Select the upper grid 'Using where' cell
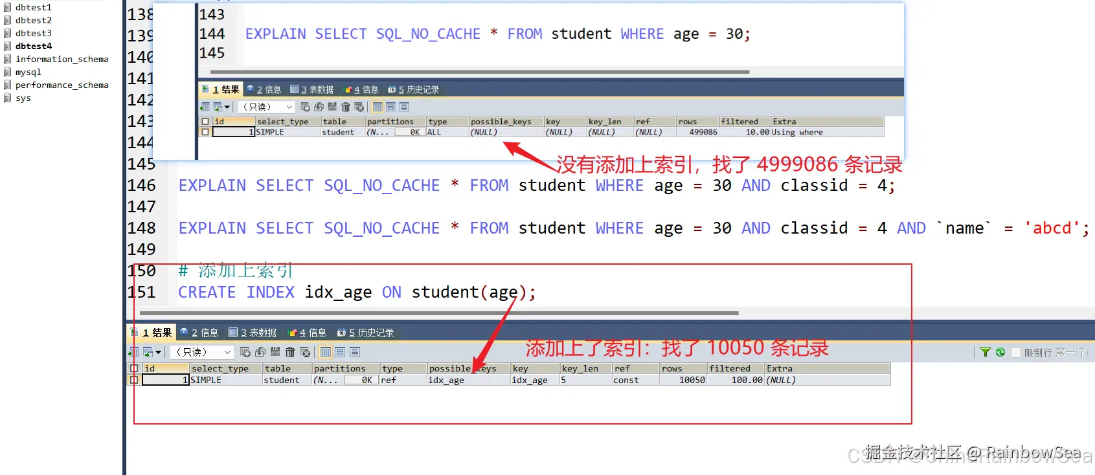 click(x=827, y=132)
